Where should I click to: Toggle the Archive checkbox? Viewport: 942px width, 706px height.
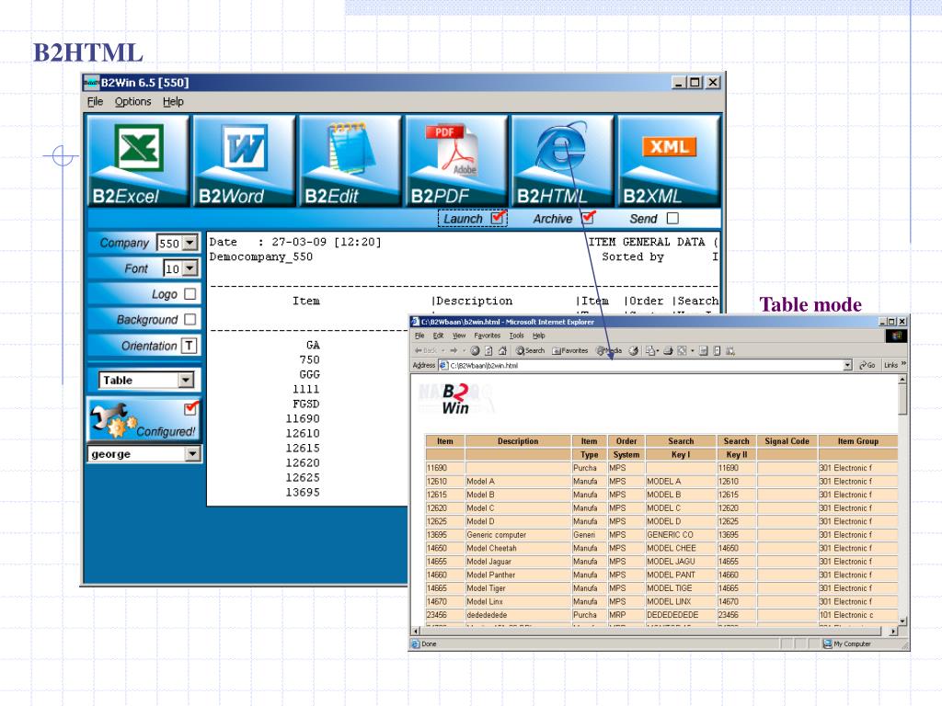(588, 218)
